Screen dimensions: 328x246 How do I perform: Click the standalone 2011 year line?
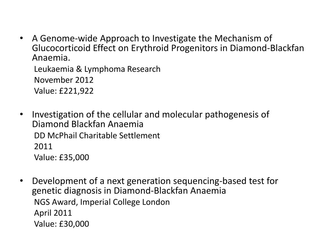point(43,146)
